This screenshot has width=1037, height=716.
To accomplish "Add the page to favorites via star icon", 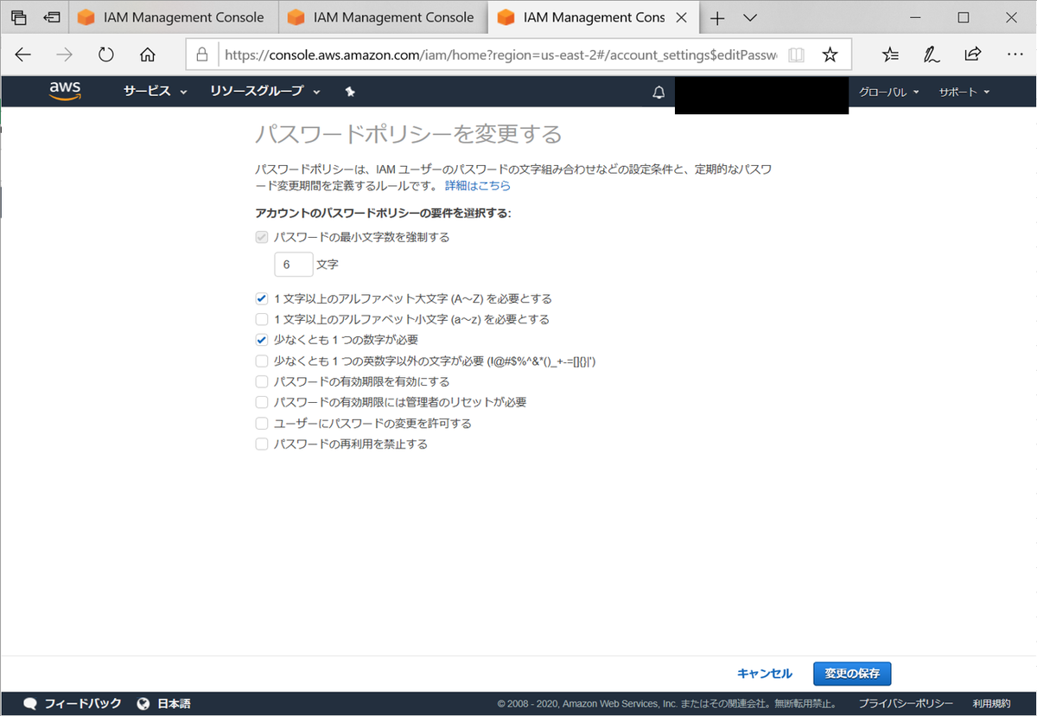I will point(830,53).
